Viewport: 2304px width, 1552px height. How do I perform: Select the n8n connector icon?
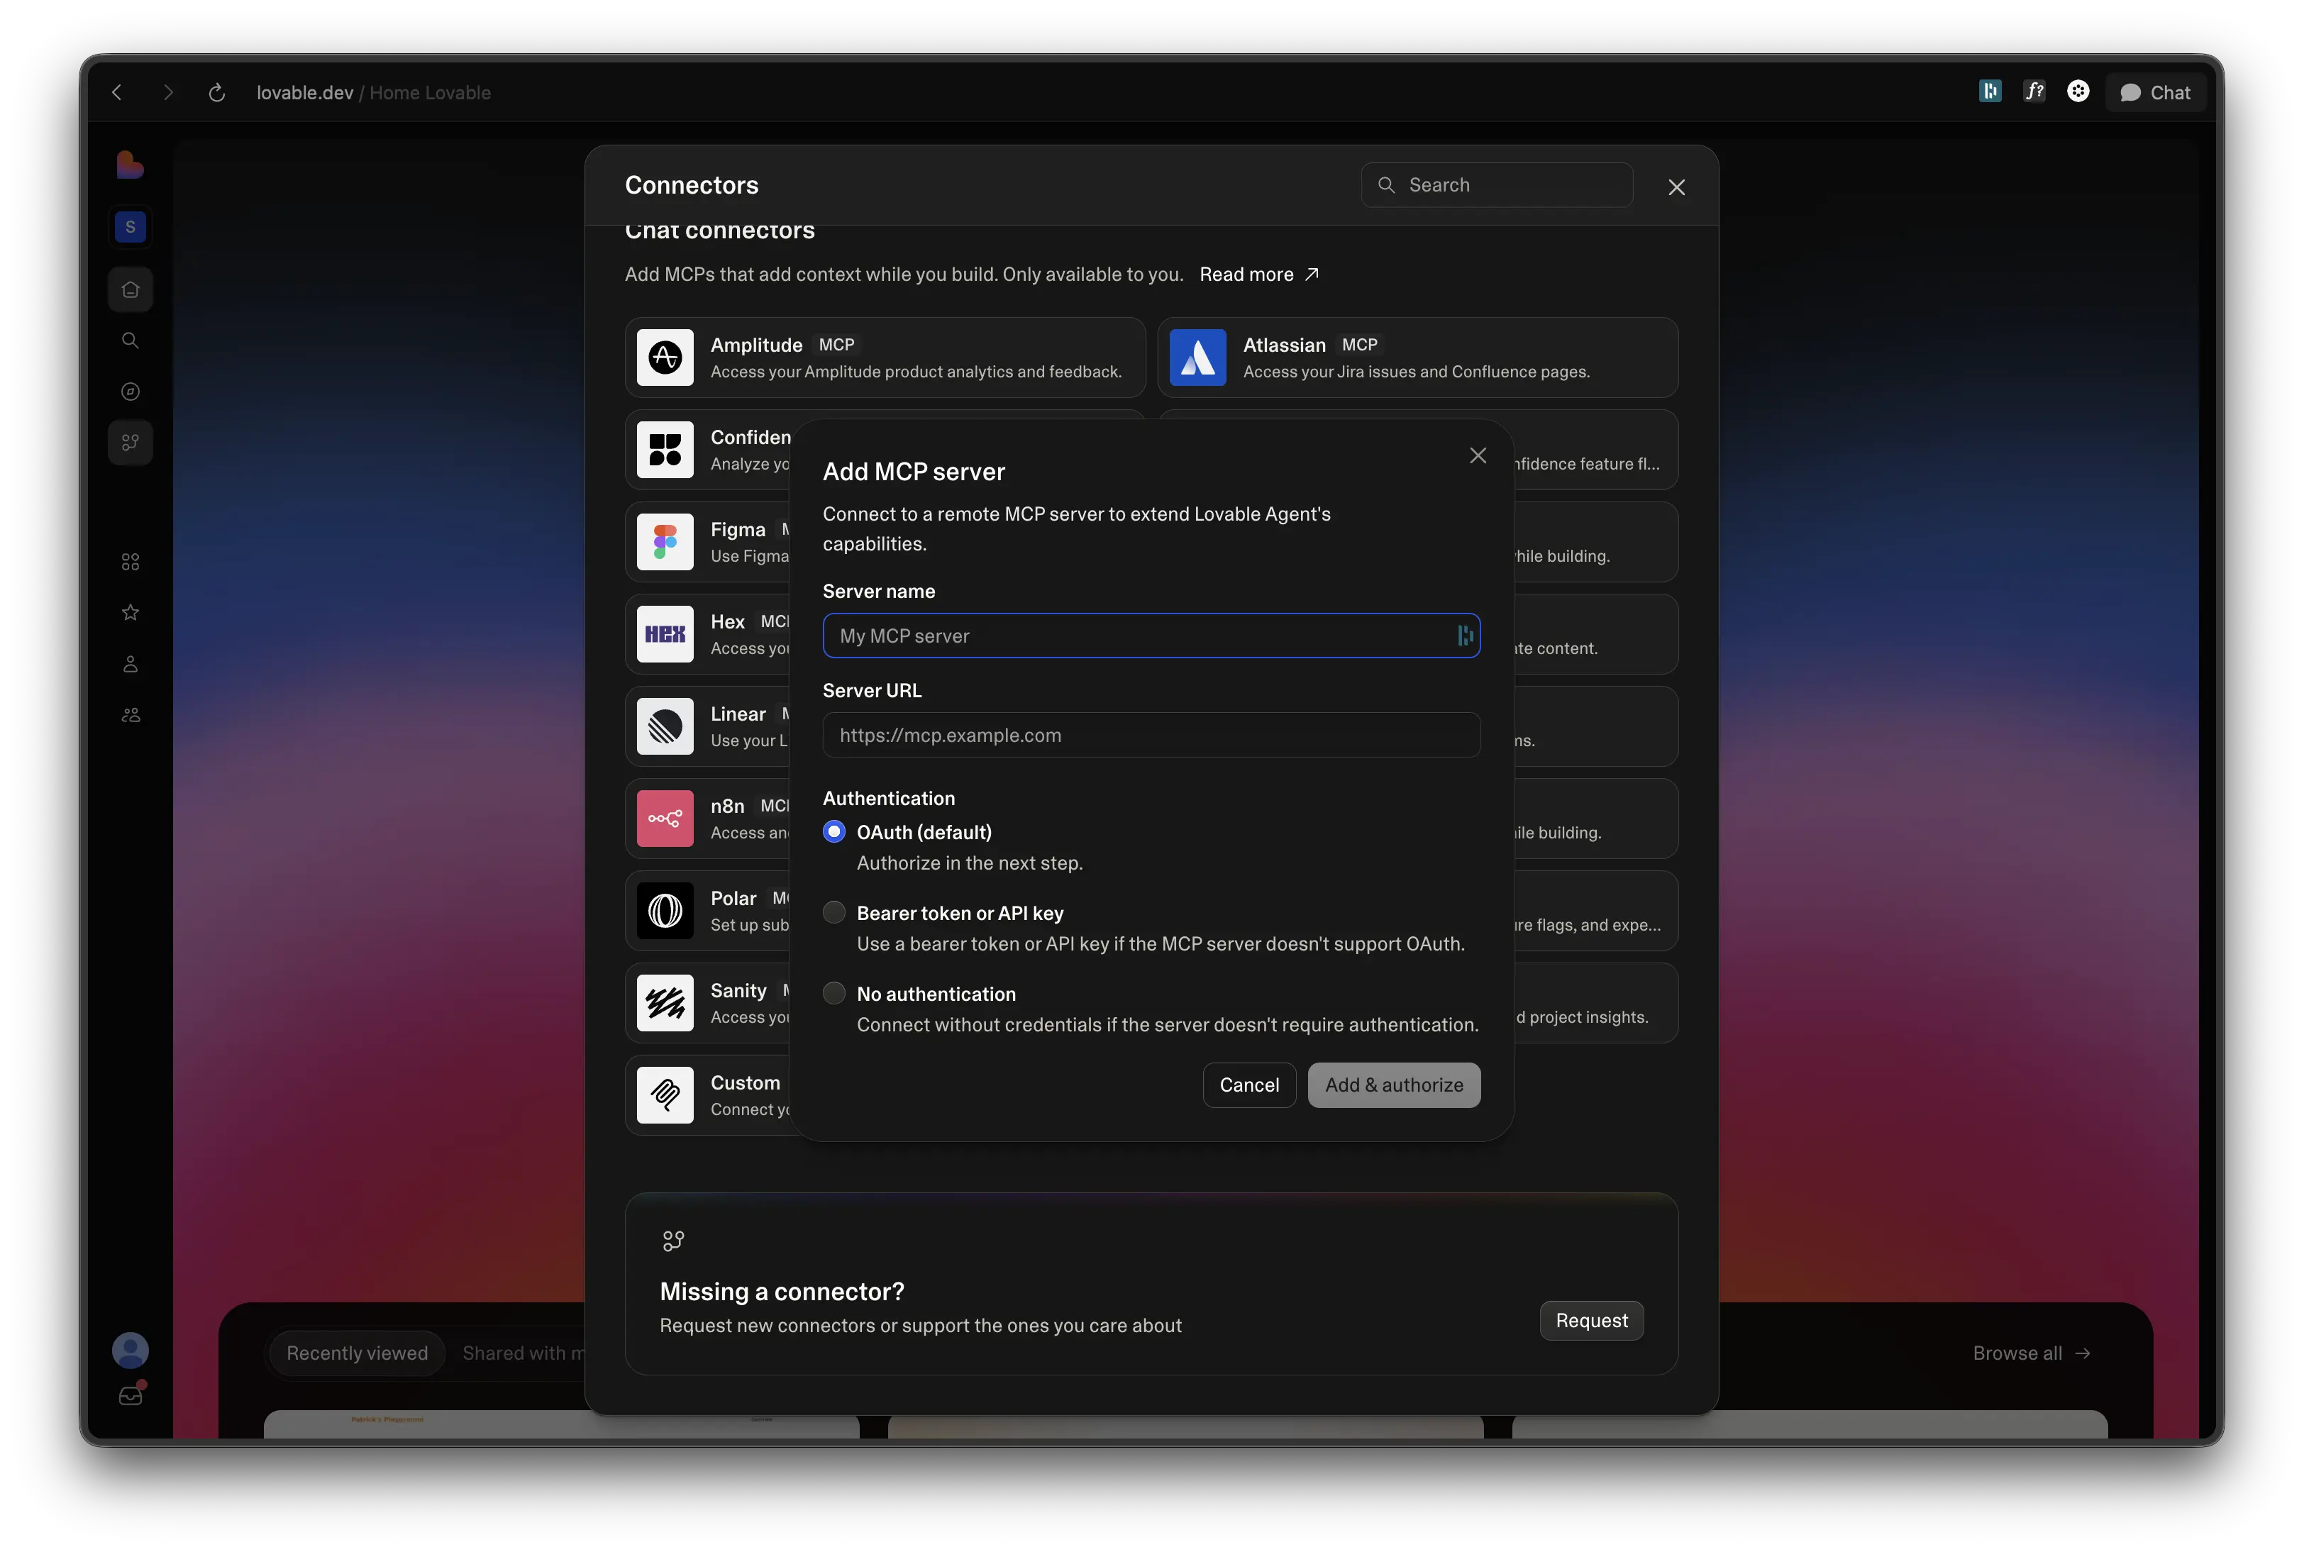tap(665, 819)
